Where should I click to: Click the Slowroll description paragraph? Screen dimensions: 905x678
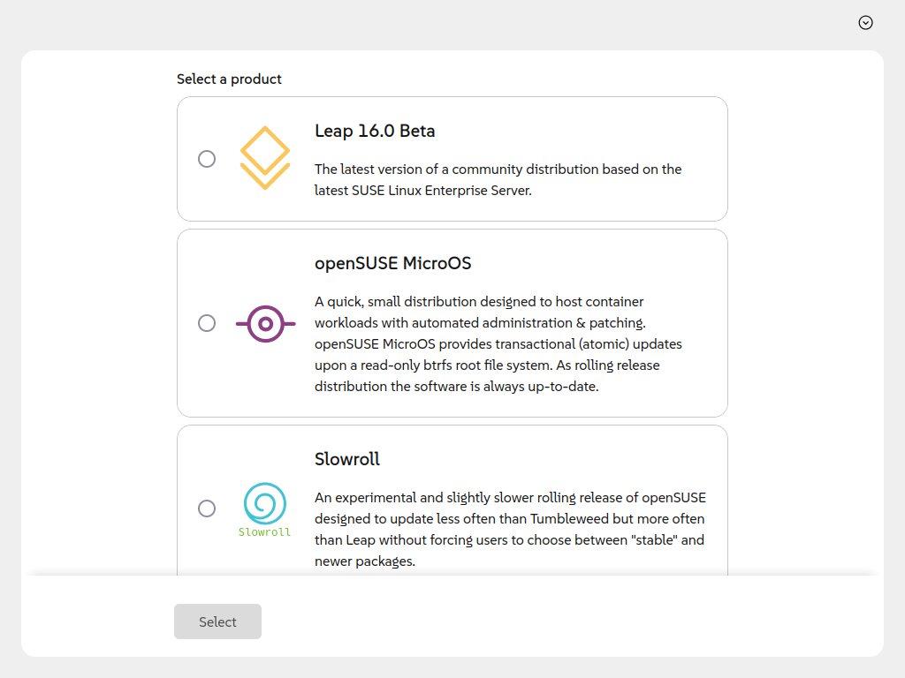(x=510, y=530)
